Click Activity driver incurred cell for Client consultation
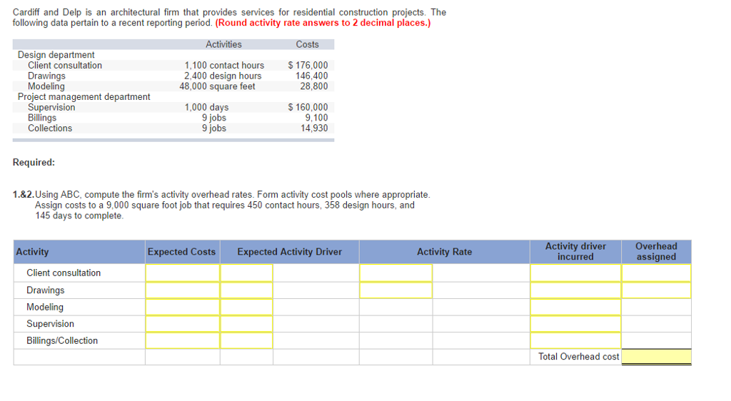The width and height of the screenshot is (731, 401). pos(575,273)
